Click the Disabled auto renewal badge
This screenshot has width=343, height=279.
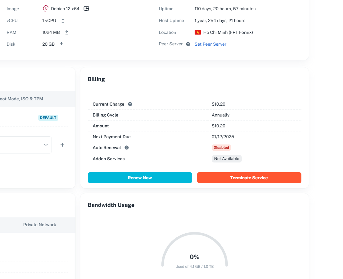tap(221, 148)
